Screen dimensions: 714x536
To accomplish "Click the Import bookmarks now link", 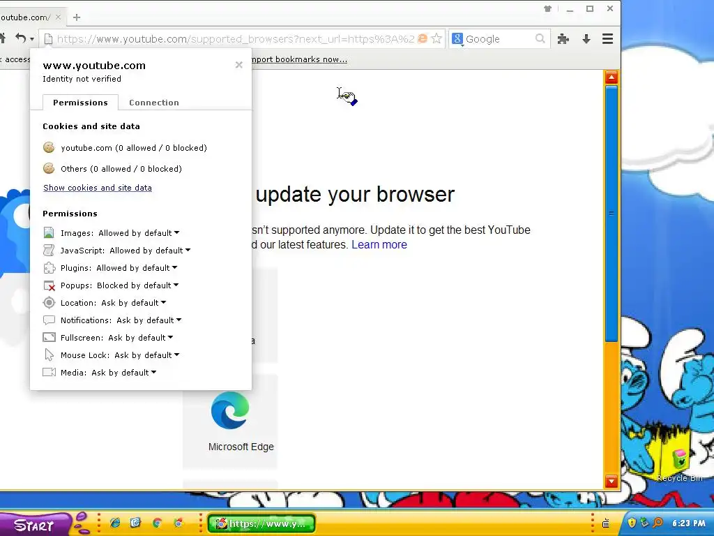I will (x=299, y=59).
